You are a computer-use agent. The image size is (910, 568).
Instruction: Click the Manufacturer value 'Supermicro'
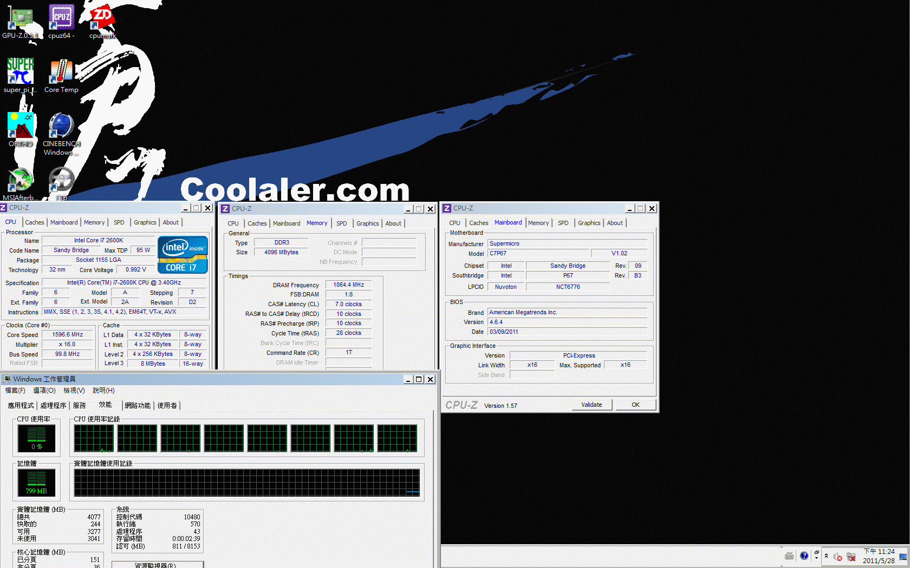(x=567, y=243)
